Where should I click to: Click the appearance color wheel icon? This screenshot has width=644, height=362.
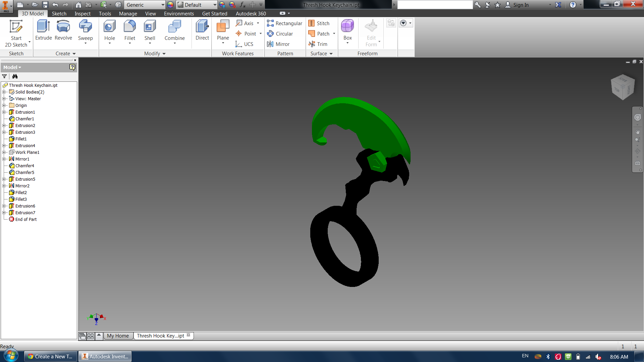[170, 5]
